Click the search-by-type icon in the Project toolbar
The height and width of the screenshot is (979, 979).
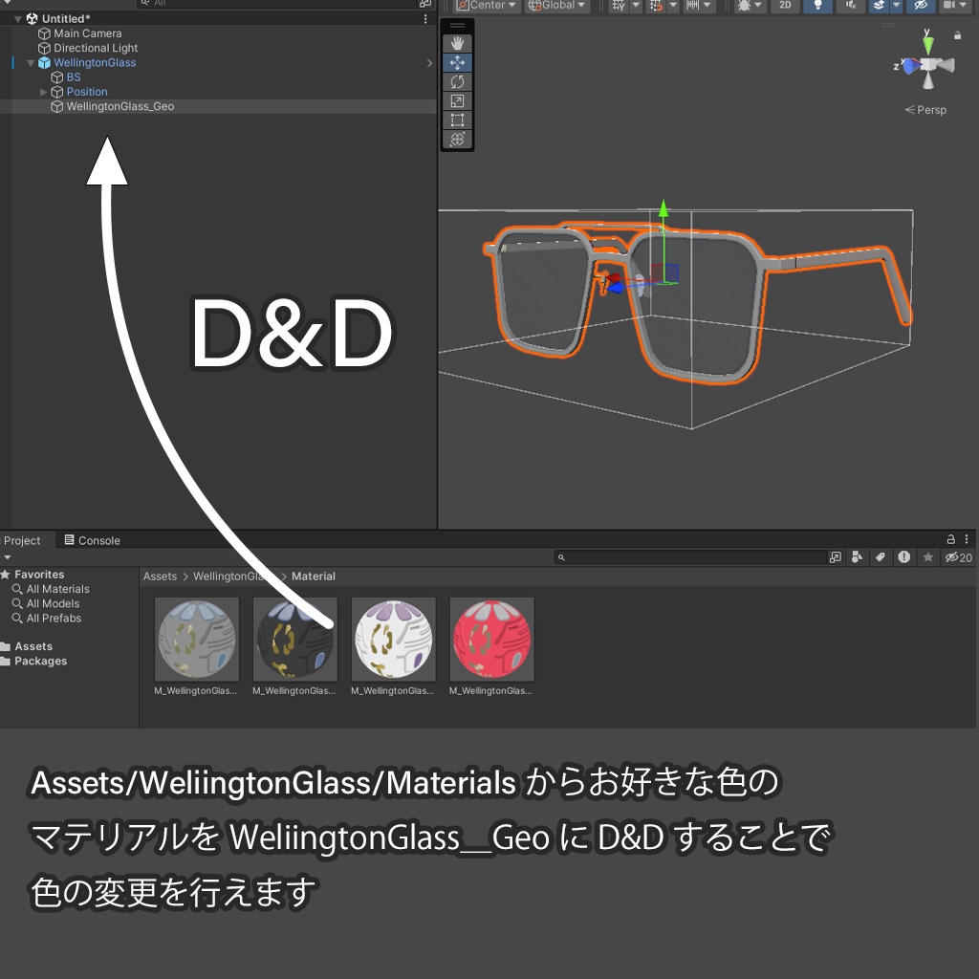(857, 556)
